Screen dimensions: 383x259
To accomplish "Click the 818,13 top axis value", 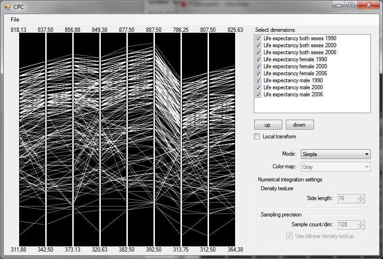I will pyautogui.click(x=18, y=30).
